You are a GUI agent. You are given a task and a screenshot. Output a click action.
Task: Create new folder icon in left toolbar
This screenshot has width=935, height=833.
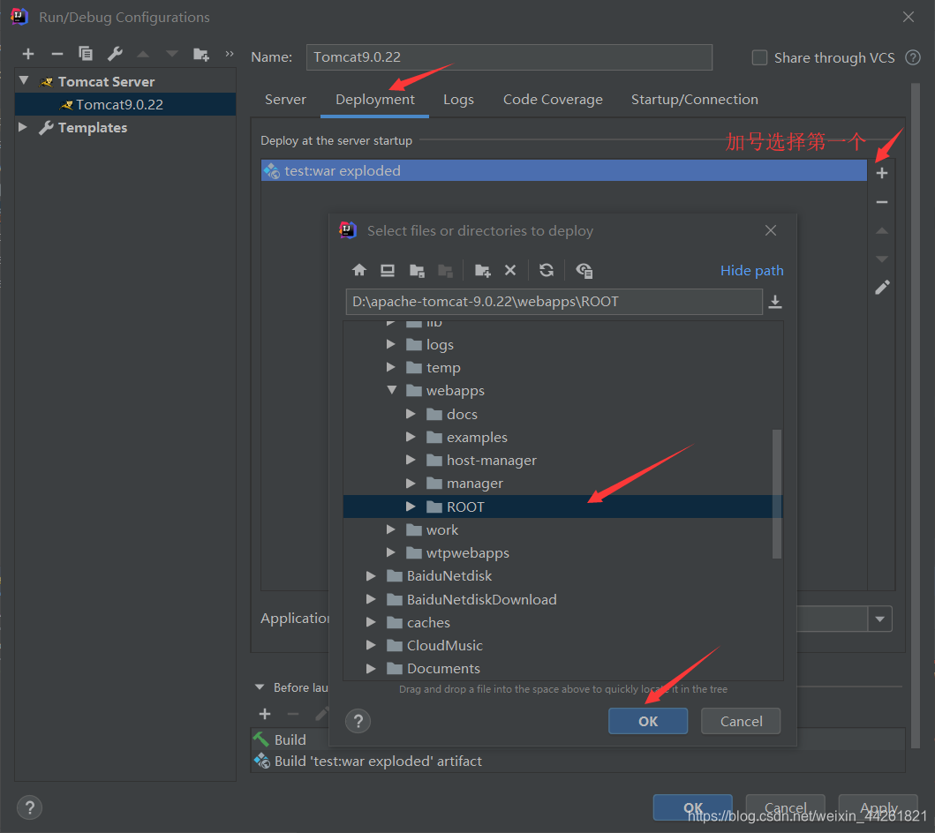point(201,54)
